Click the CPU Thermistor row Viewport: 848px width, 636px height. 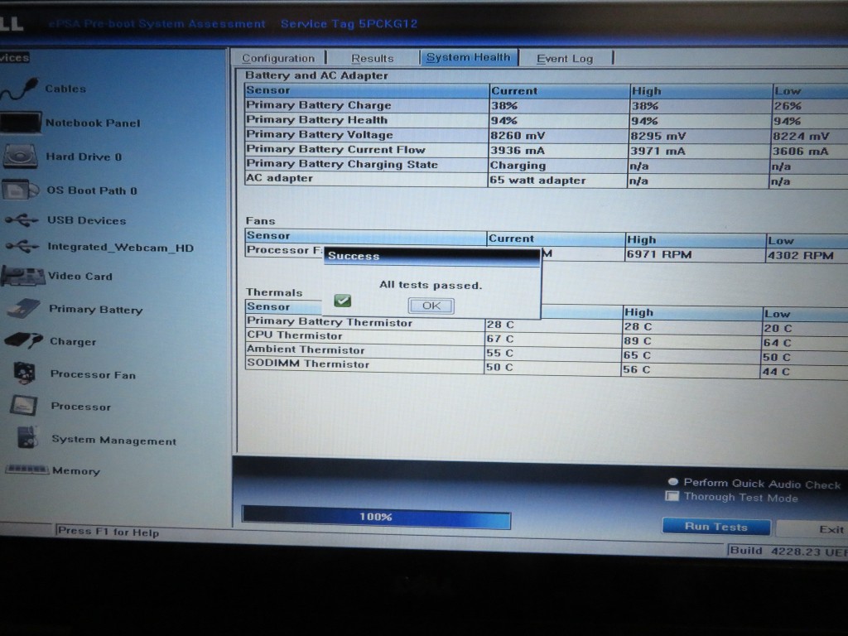(547, 339)
